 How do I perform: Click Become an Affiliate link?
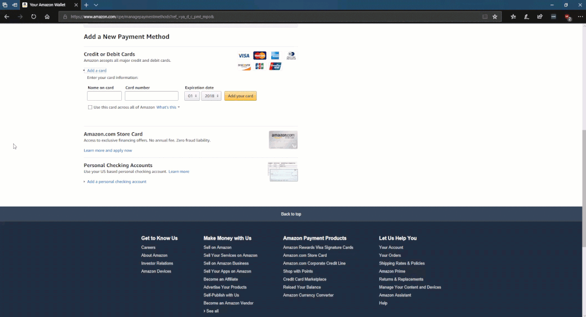click(220, 279)
